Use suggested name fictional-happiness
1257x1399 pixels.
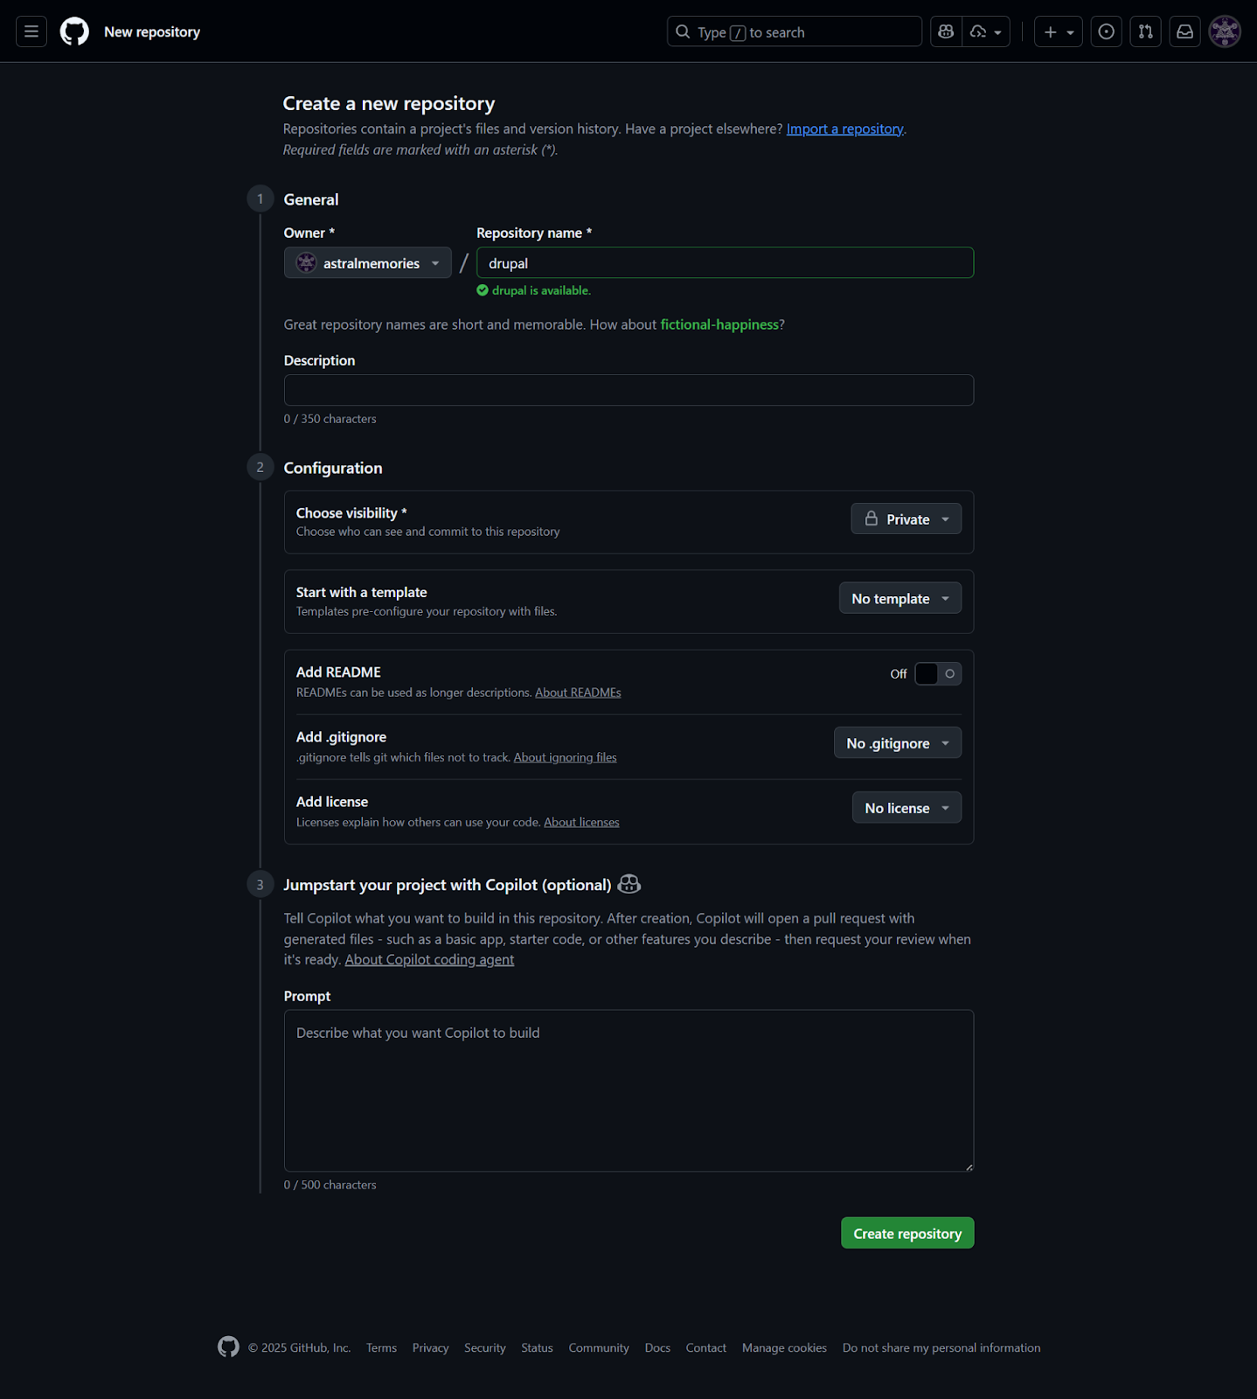[719, 324]
